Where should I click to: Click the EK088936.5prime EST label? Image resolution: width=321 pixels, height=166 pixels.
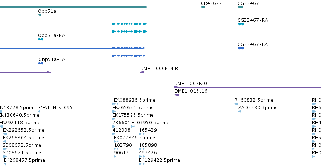(x=134, y=100)
